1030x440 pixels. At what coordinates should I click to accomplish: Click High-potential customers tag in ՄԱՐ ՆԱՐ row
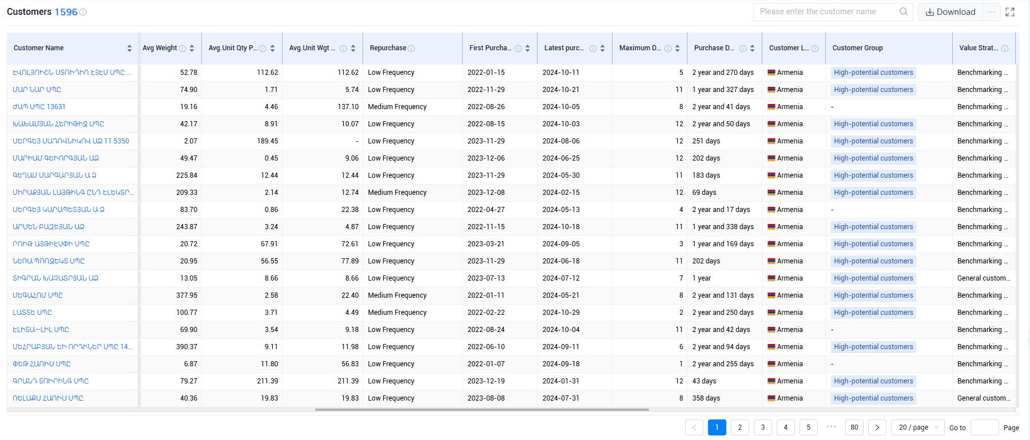[873, 90]
